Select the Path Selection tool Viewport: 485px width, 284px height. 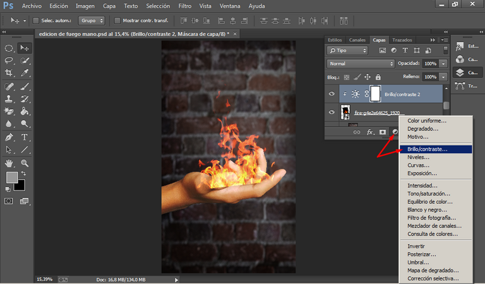[9, 150]
